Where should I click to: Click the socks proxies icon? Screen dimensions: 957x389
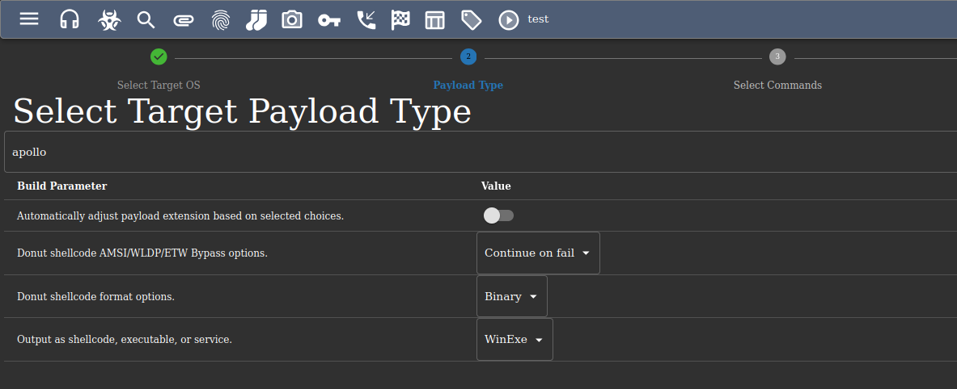pos(256,20)
